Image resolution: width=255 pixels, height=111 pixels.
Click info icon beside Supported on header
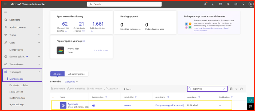[106, 97]
